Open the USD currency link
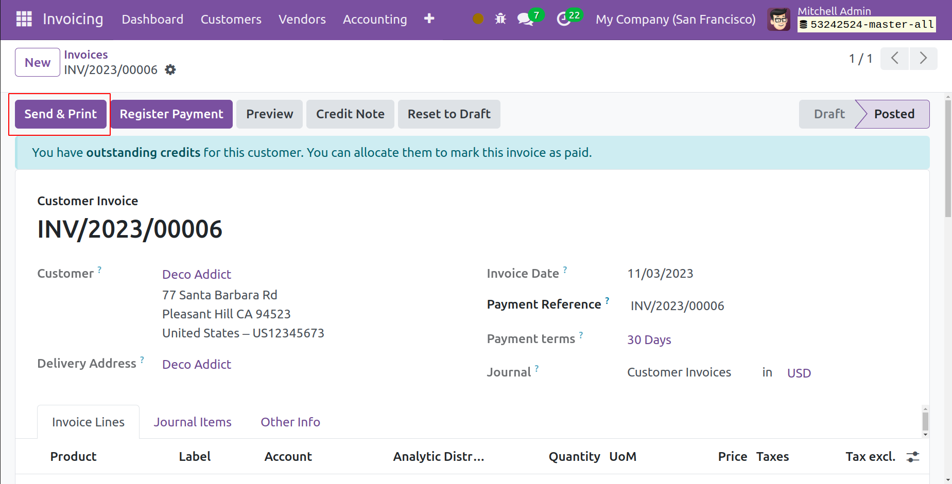The height and width of the screenshot is (484, 952). [x=799, y=373]
